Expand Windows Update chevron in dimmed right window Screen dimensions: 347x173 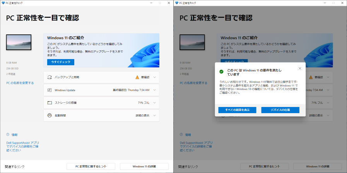point(328,90)
